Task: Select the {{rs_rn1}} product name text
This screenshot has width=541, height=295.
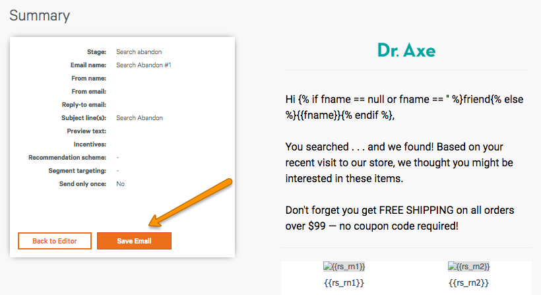Action: coord(344,283)
